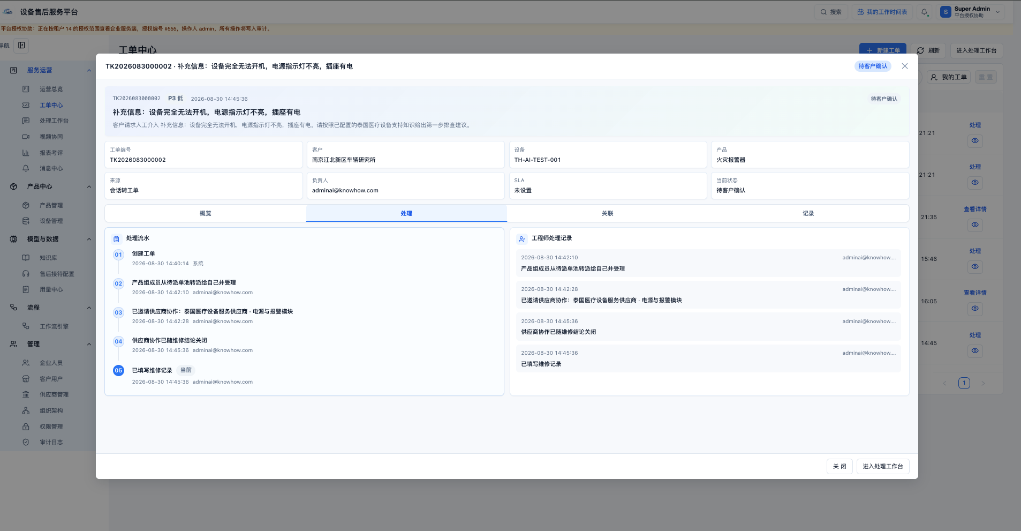Screen dimensions: 1021x531
Task: Click the 产品管理 cube icon
Action: [x=26, y=205]
